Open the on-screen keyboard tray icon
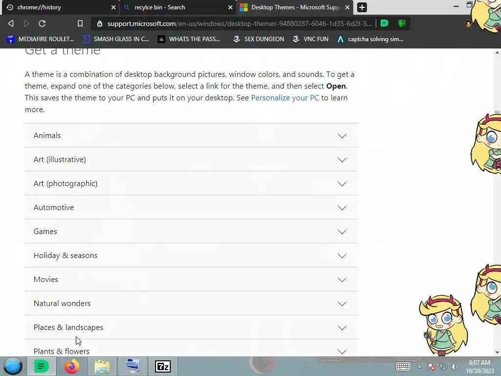501x376 pixels. click(x=403, y=366)
